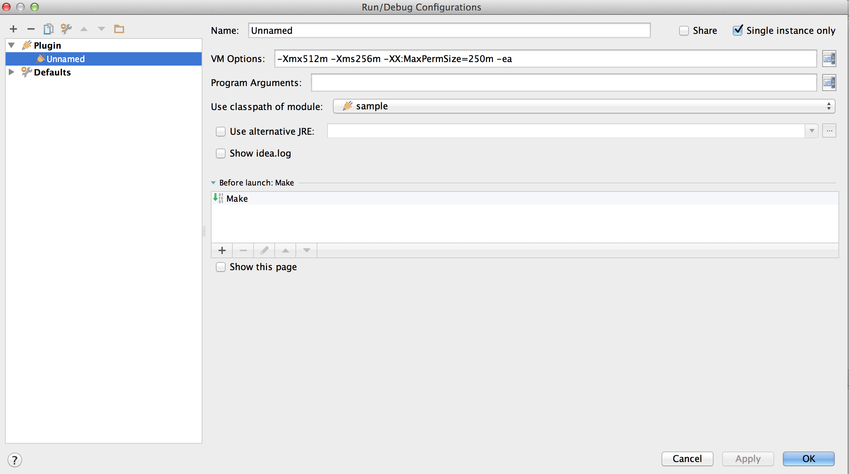Open the classpath module dropdown

click(x=584, y=106)
